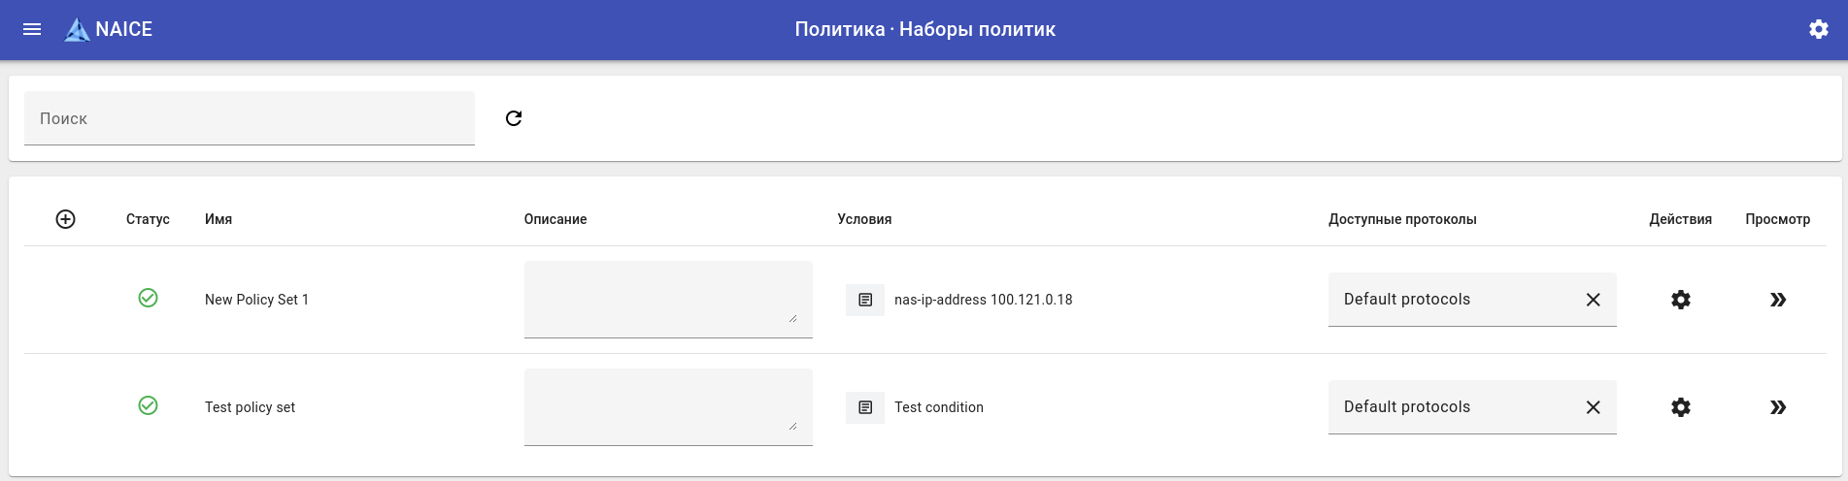
Task: View details of Test policy set
Action: (x=1777, y=407)
